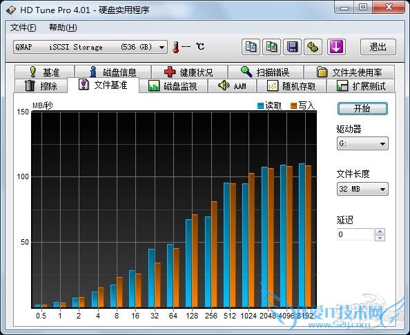Open the 文件长度 32 MB dropdown
Screen dimensions: 410x335
[362, 189]
